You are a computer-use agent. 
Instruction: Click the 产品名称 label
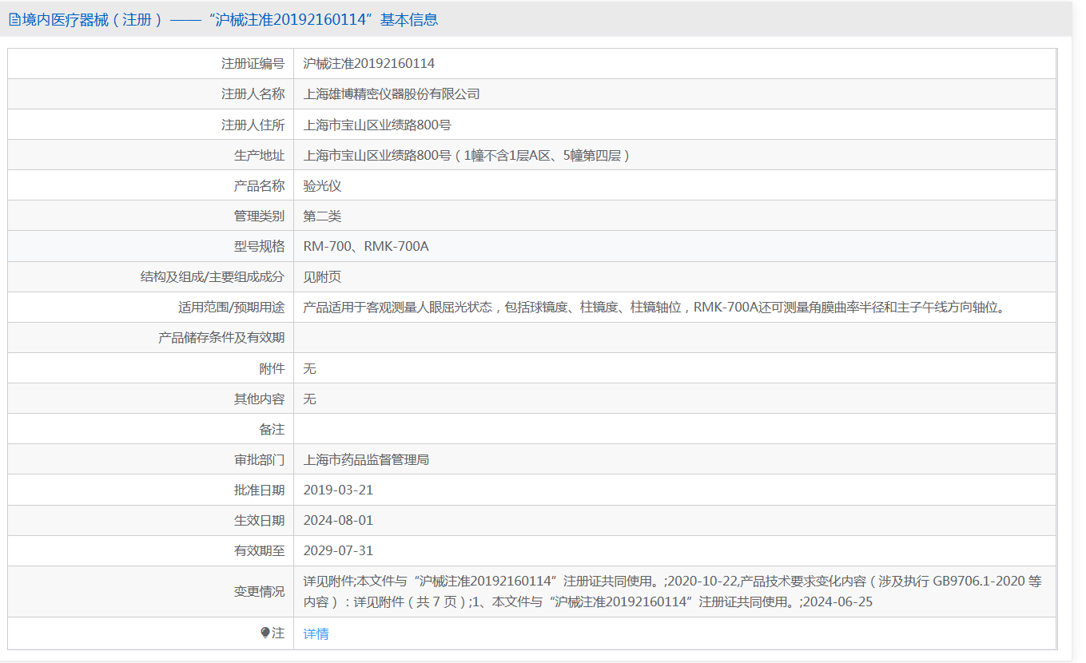pyautogui.click(x=259, y=185)
